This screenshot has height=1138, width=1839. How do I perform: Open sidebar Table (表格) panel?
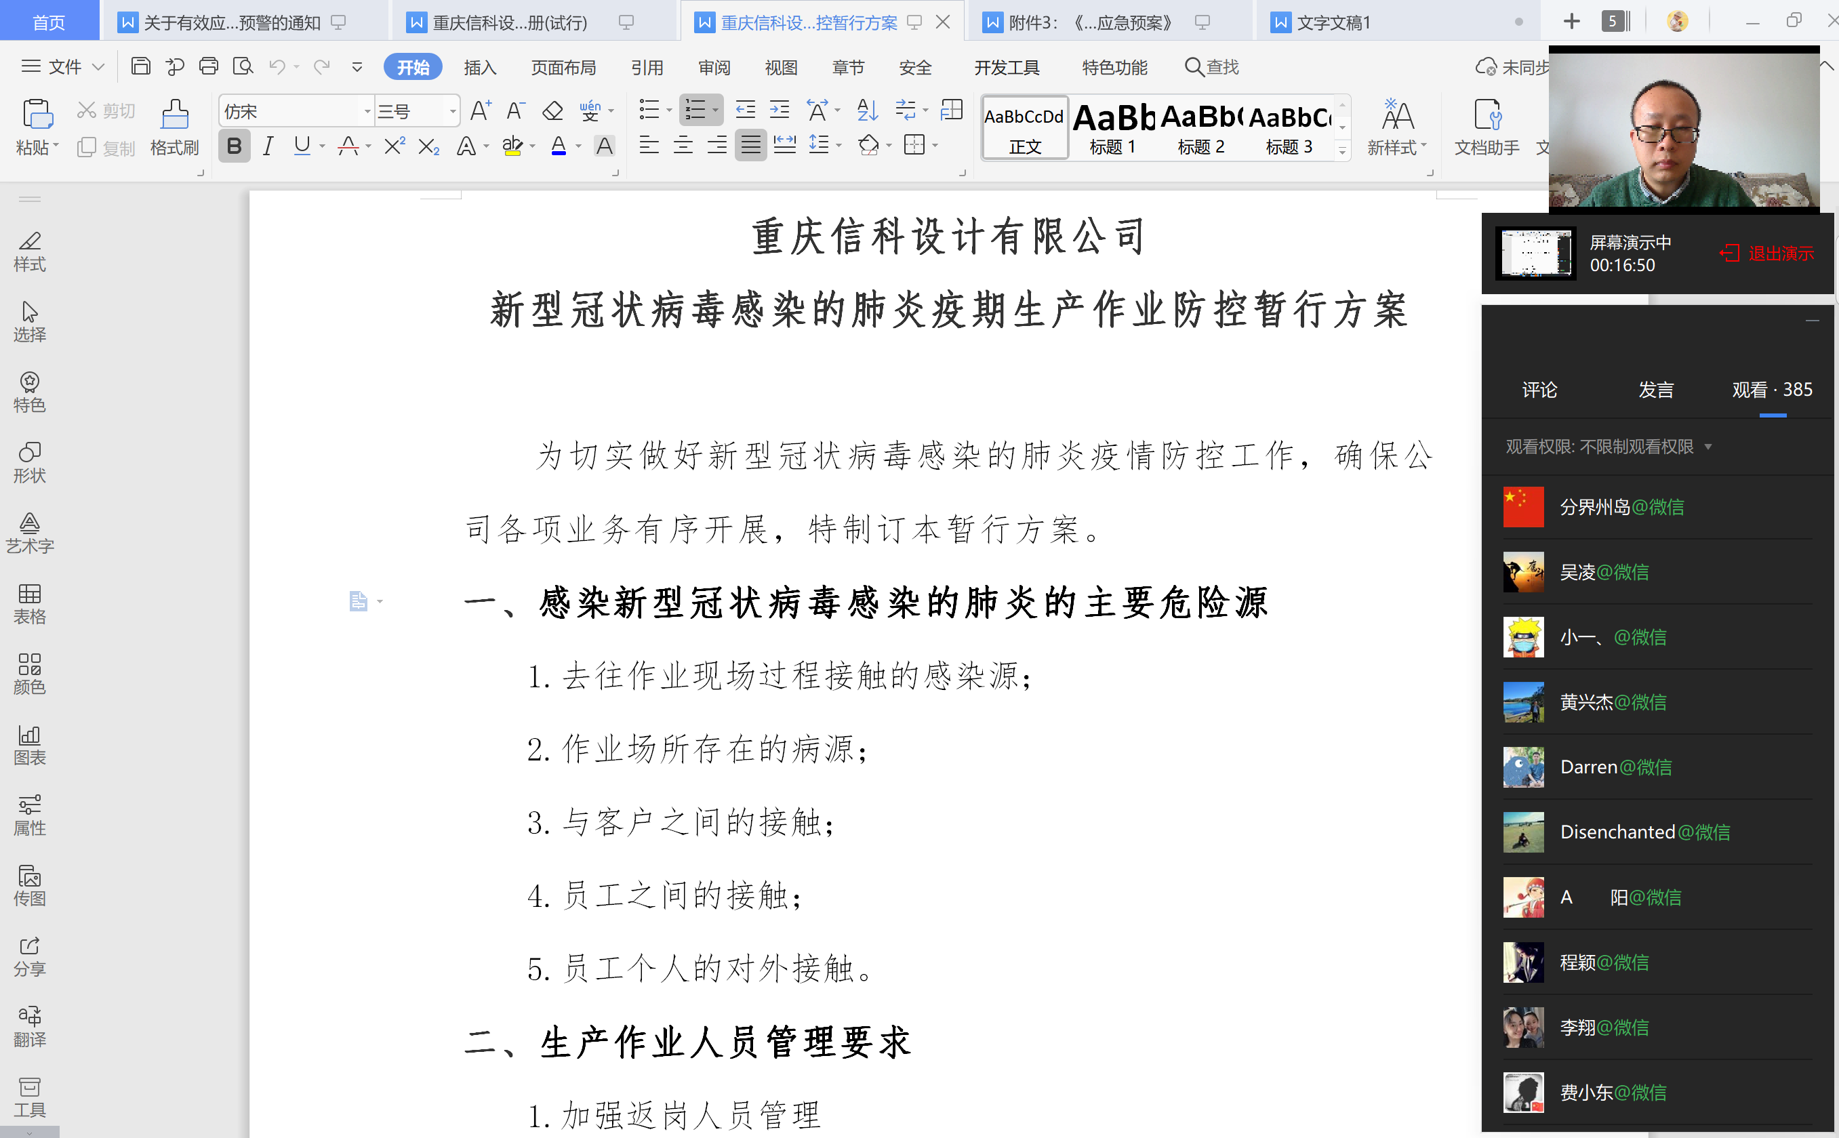pos(29,605)
